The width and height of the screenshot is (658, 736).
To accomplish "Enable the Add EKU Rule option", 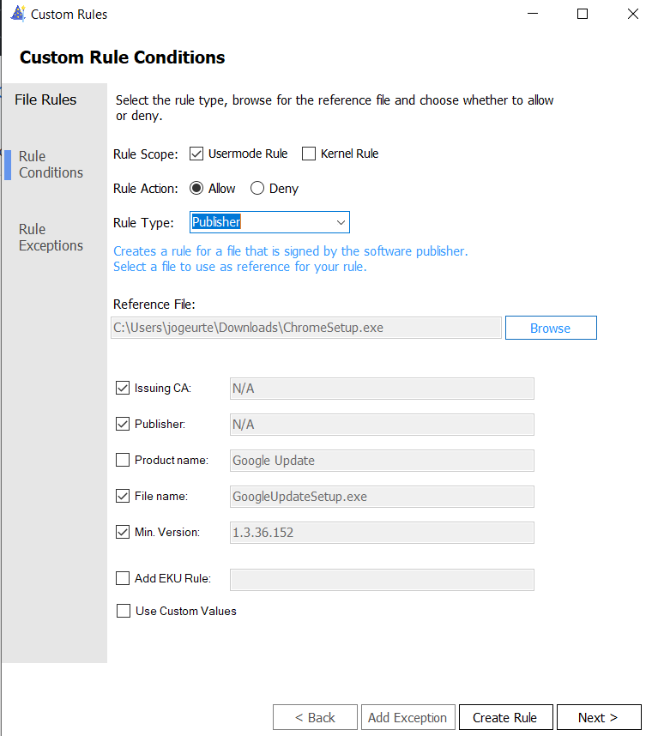I will (x=123, y=578).
